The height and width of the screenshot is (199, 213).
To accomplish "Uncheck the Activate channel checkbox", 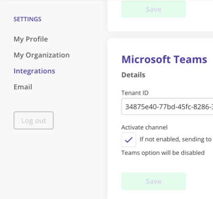I will click(x=129, y=140).
